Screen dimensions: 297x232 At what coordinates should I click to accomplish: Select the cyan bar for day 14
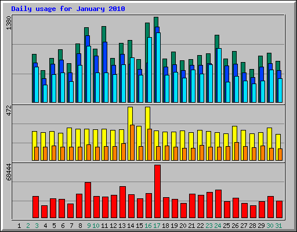pos(132,80)
